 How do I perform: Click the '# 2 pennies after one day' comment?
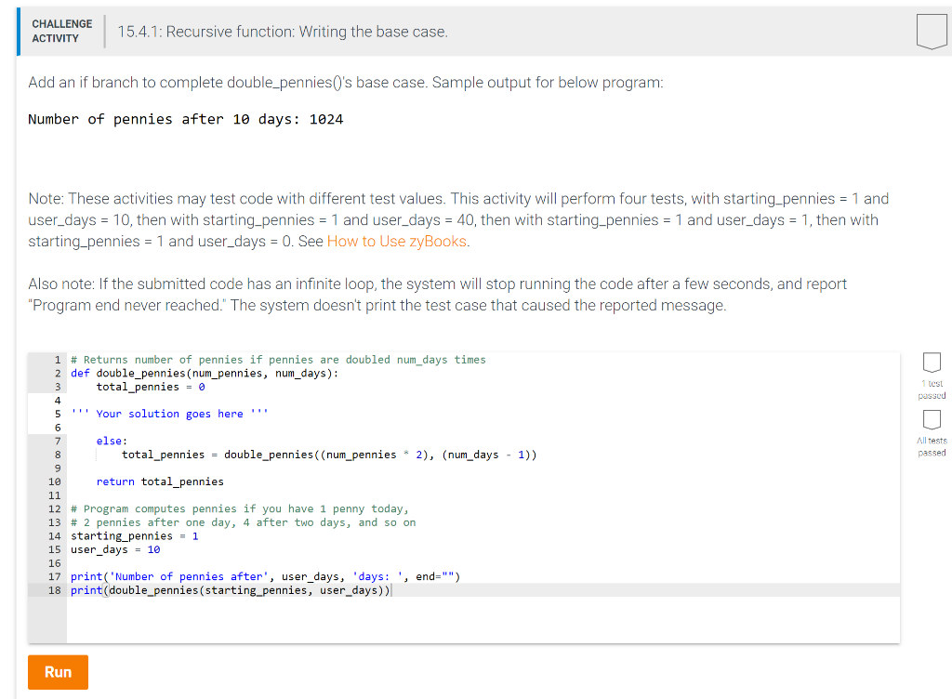(243, 522)
